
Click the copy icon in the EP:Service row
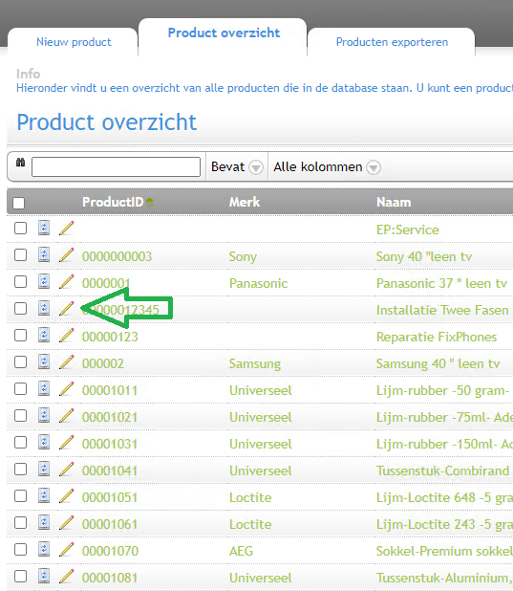coord(44,228)
